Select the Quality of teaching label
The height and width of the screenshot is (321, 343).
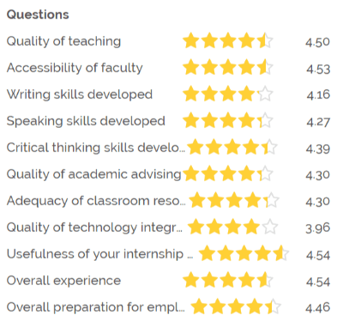pyautogui.click(x=63, y=41)
